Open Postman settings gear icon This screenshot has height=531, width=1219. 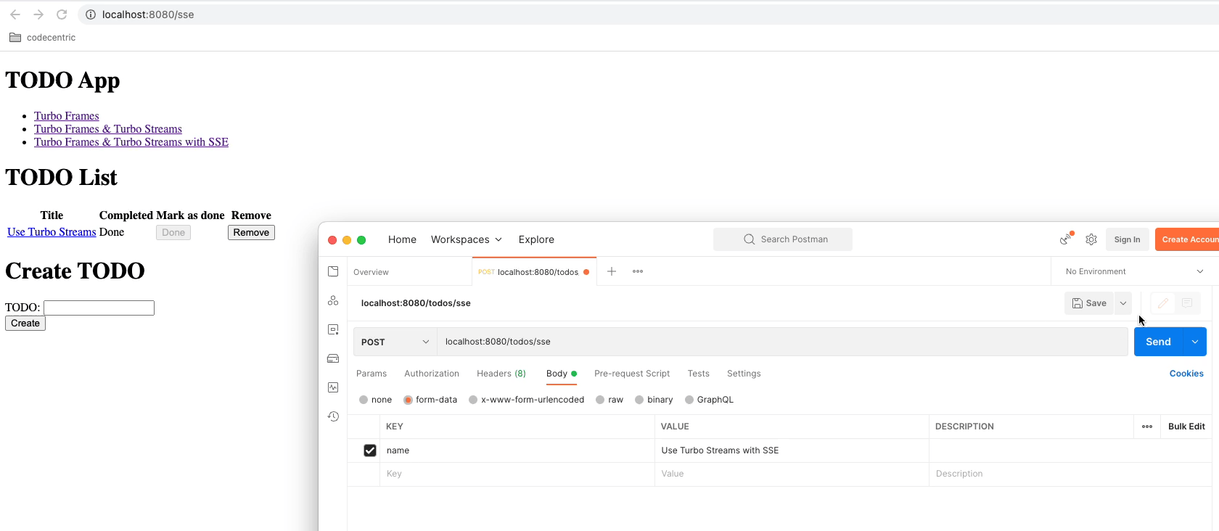pos(1091,239)
